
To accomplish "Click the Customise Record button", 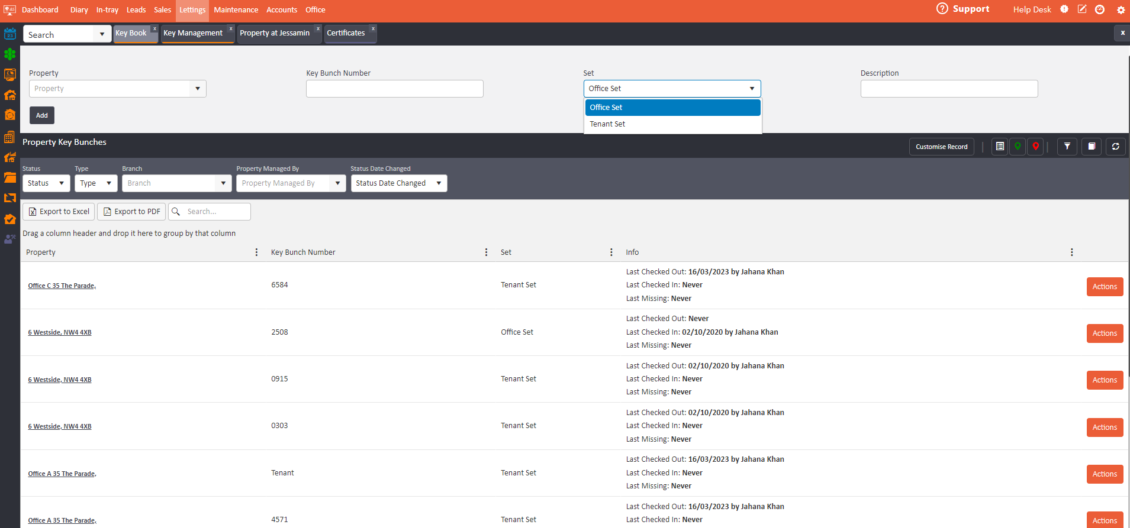I will point(941,147).
